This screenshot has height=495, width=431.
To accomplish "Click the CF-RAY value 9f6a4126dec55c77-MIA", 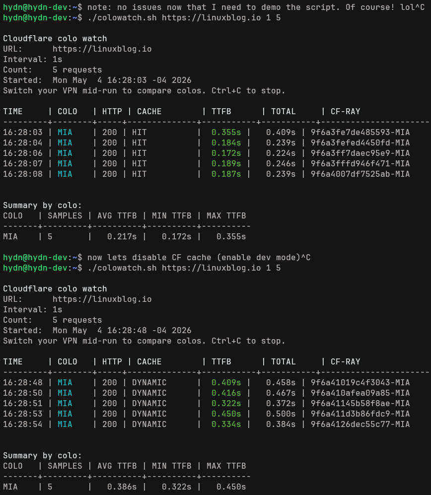I will 360,424.
